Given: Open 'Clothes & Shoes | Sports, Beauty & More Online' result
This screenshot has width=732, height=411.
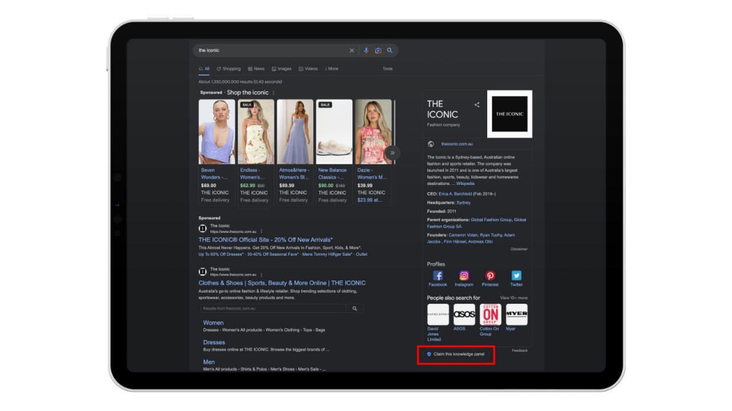Looking at the screenshot, I should (282, 283).
